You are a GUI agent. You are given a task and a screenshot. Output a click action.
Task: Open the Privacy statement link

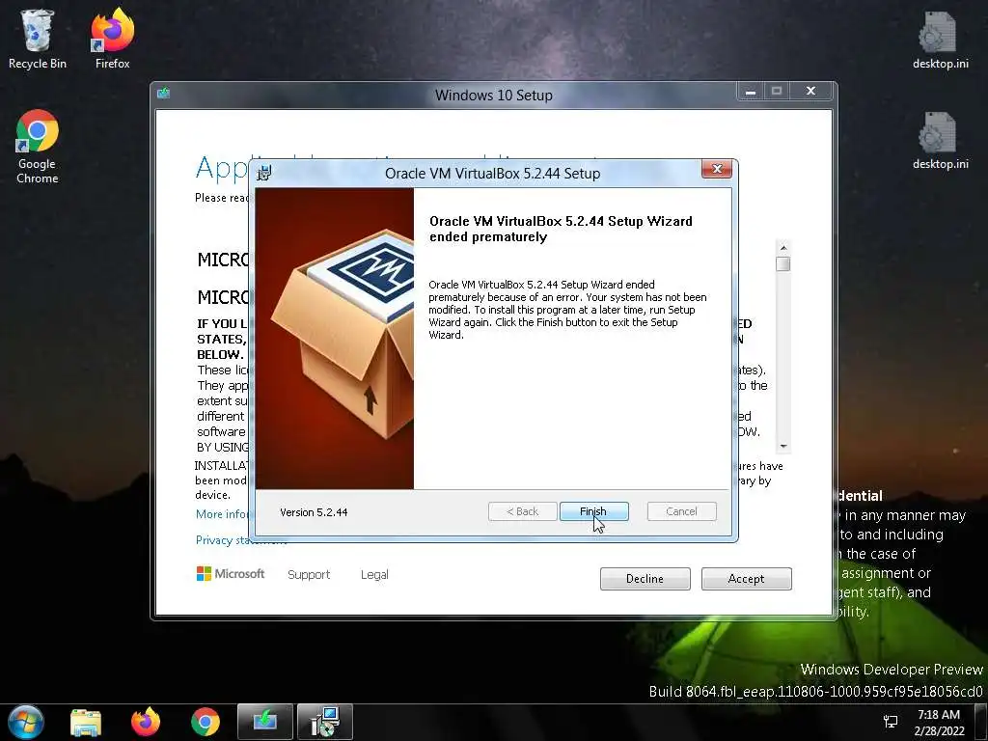coord(223,540)
